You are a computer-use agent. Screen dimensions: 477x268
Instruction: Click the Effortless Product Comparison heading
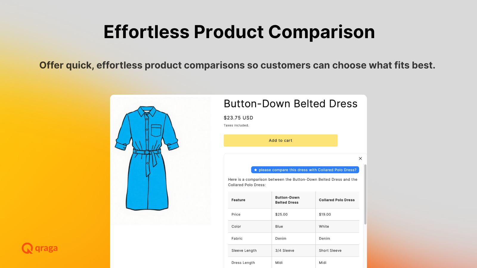click(239, 32)
